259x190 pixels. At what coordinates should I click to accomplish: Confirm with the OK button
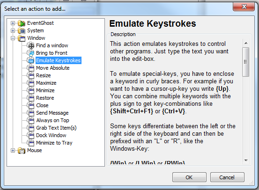pyautogui.click(x=189, y=177)
